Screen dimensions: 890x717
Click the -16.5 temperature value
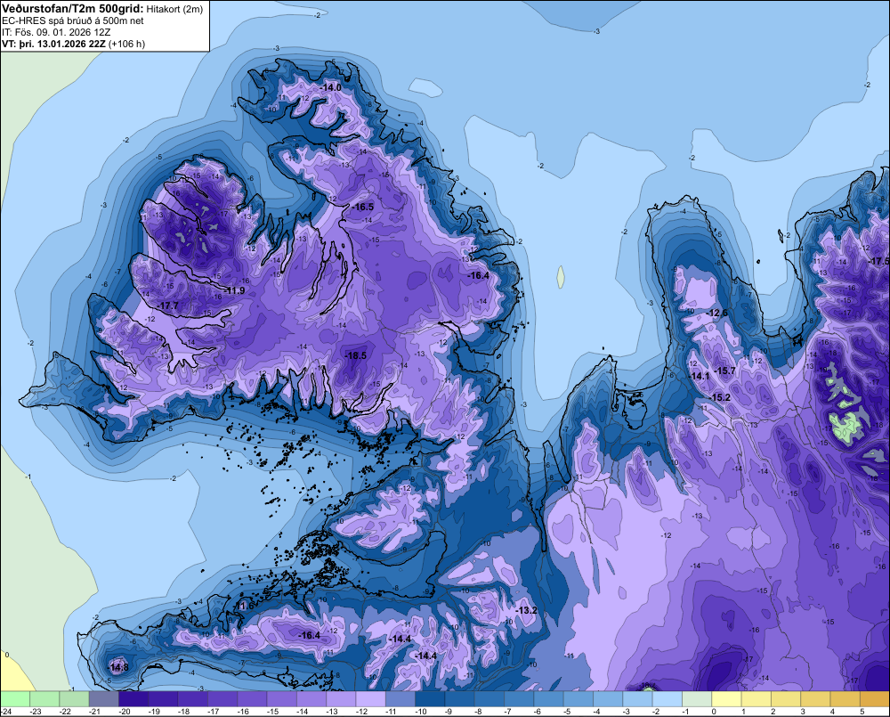(363, 207)
